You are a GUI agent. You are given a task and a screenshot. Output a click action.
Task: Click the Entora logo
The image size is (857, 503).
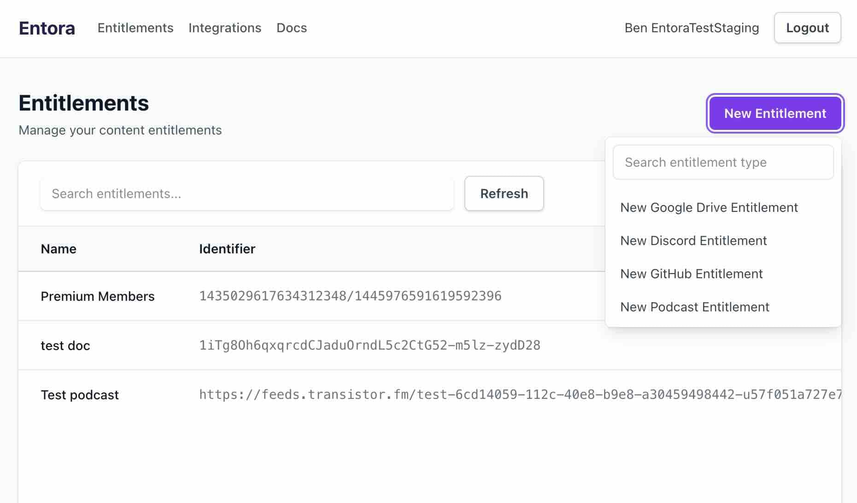47,28
